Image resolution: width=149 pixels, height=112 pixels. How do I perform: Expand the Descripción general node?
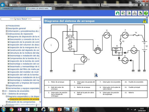(7, 28)
